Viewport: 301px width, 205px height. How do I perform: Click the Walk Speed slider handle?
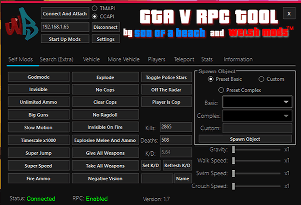tap(234, 161)
